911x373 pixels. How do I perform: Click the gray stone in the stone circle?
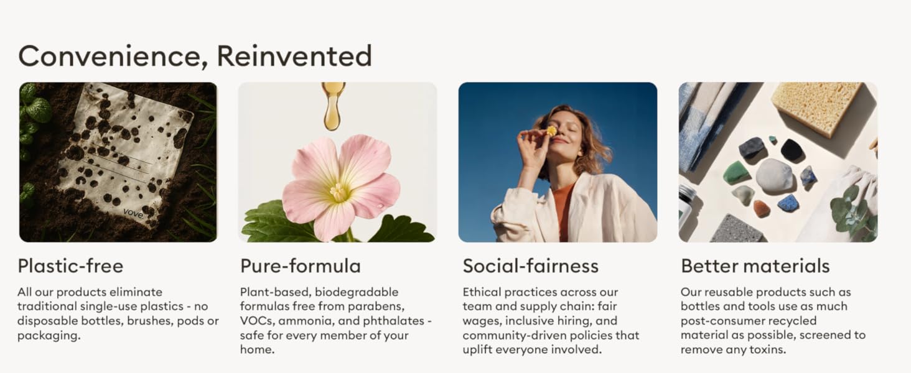tap(774, 175)
